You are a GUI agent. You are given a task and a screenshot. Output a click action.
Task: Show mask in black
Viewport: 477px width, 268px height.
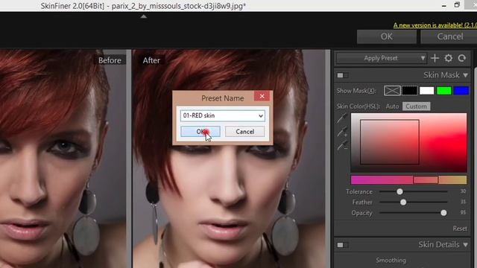click(x=409, y=91)
